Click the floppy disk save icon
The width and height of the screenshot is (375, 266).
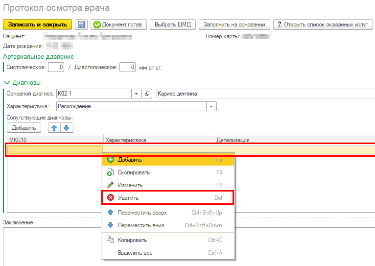(x=81, y=24)
